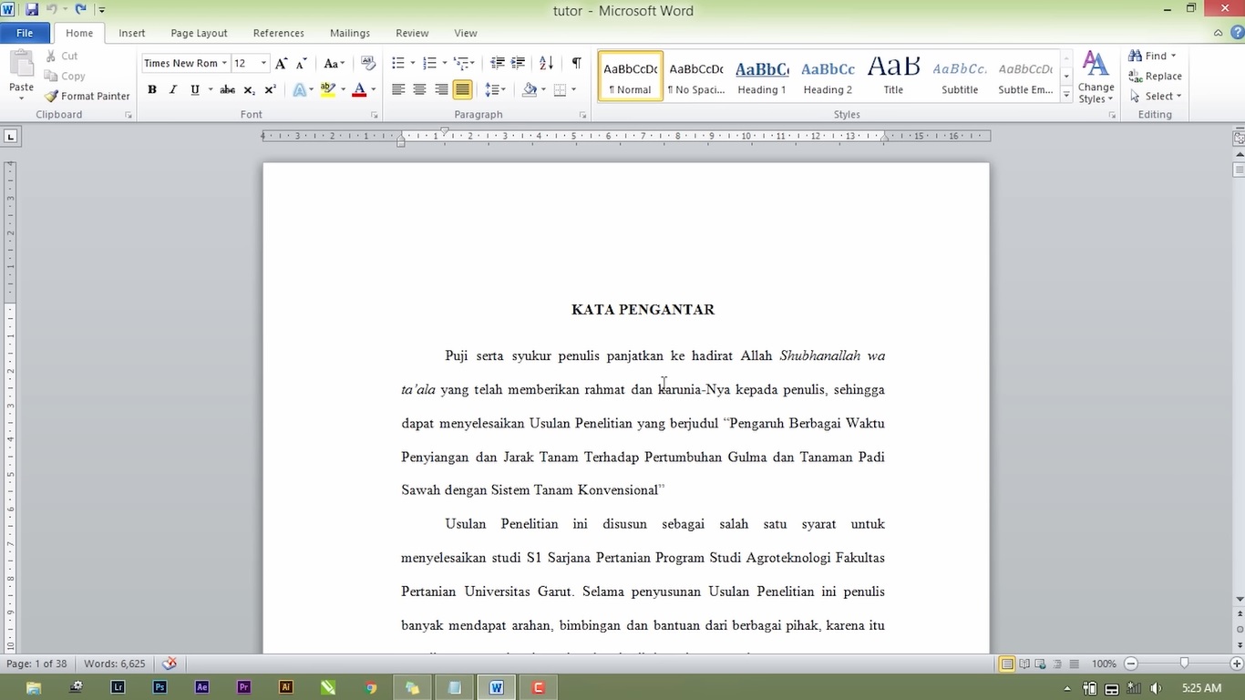Click the Line Spacing icon

coord(492,89)
